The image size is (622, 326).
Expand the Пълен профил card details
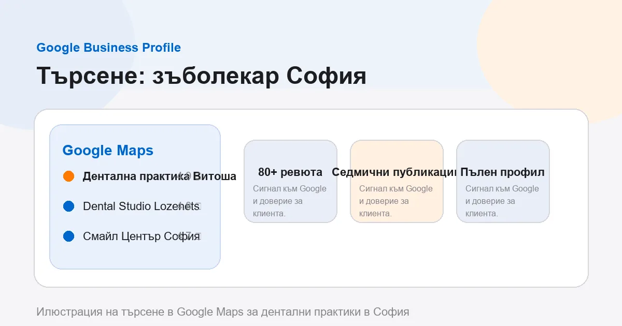(503, 181)
